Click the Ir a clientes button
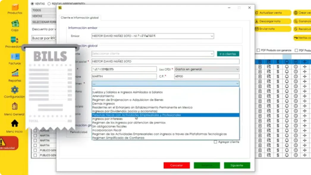Image resolution: width=311 pixels, height=175 pixels. point(228,54)
